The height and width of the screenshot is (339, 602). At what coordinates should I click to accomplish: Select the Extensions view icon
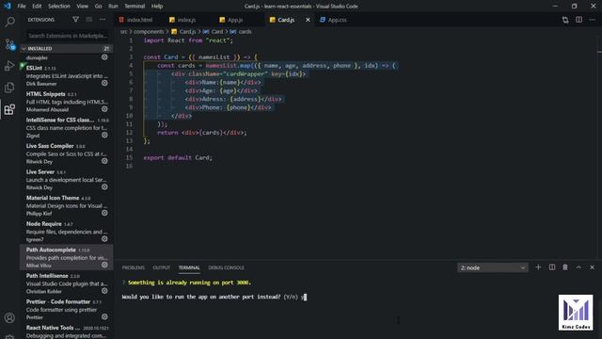[9, 109]
